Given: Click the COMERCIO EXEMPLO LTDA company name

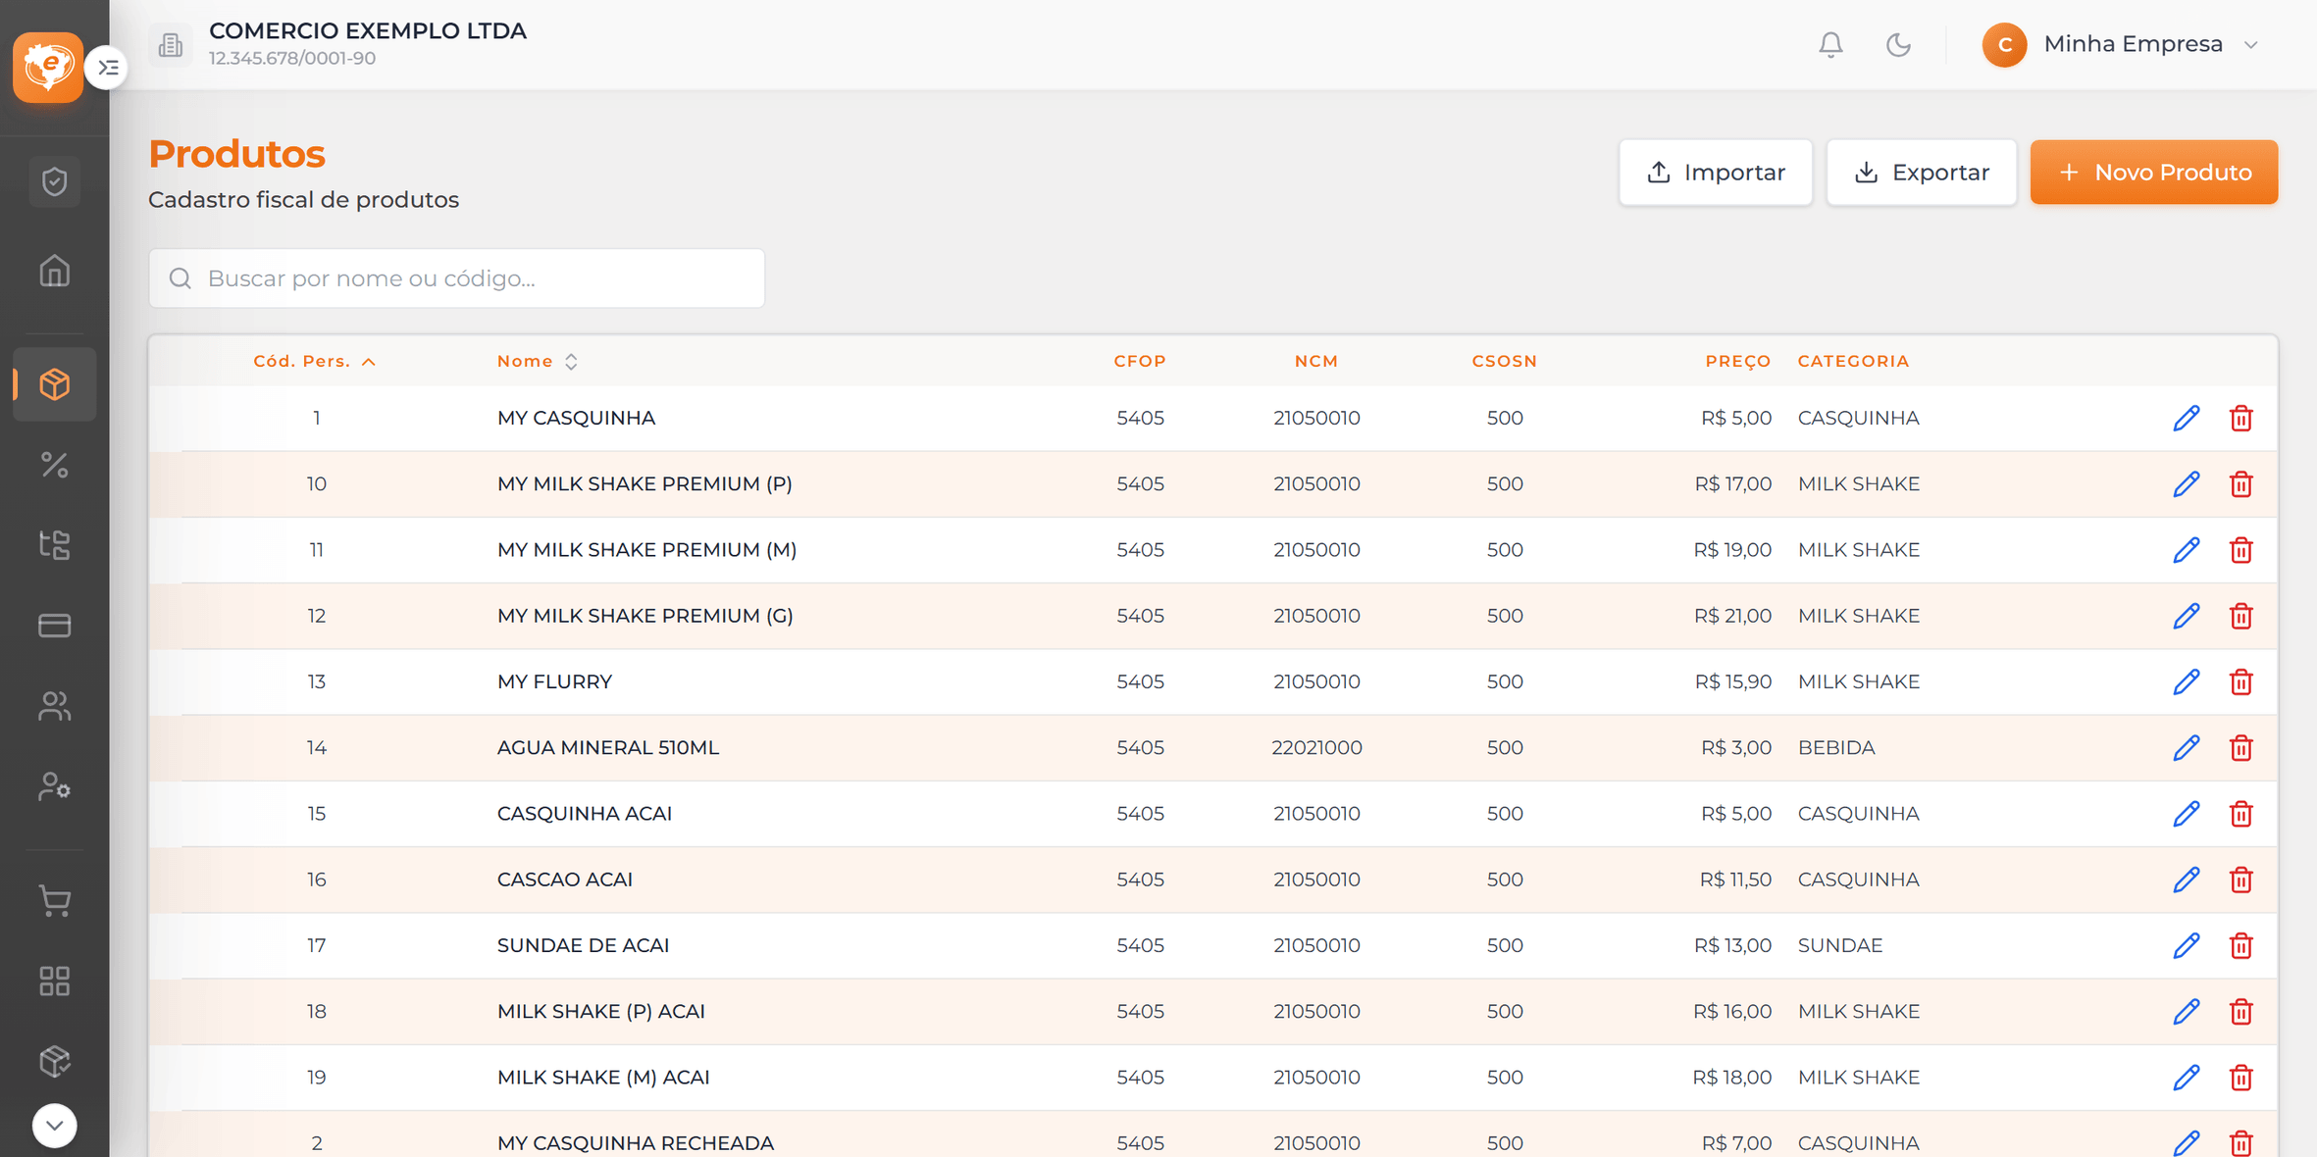Looking at the screenshot, I should point(368,31).
